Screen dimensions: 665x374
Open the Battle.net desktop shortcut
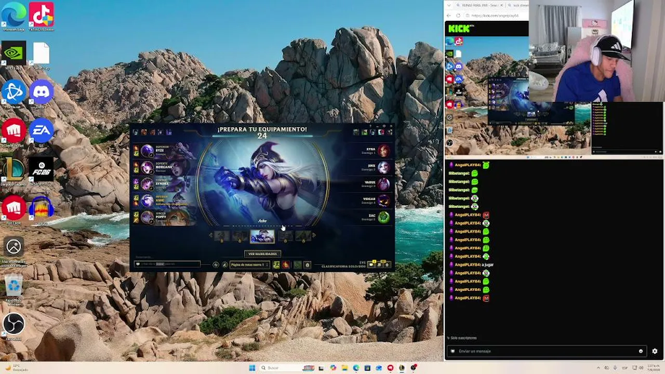[x=14, y=94]
